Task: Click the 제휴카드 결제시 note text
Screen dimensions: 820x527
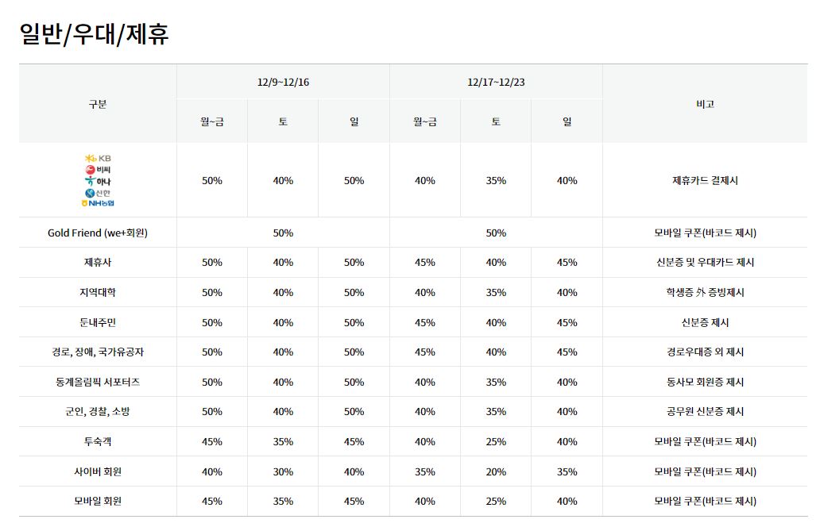Action: tap(705, 181)
